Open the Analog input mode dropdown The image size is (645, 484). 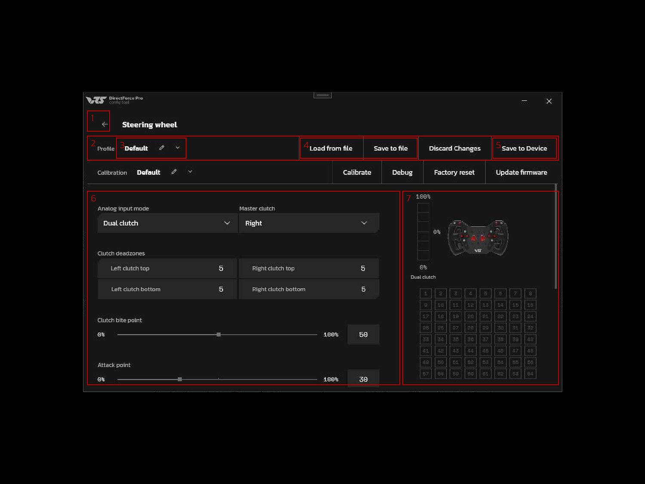tap(167, 223)
